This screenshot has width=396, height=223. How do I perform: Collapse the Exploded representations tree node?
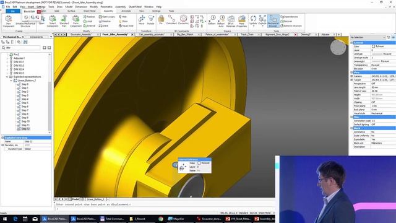pyautogui.click(x=7, y=77)
